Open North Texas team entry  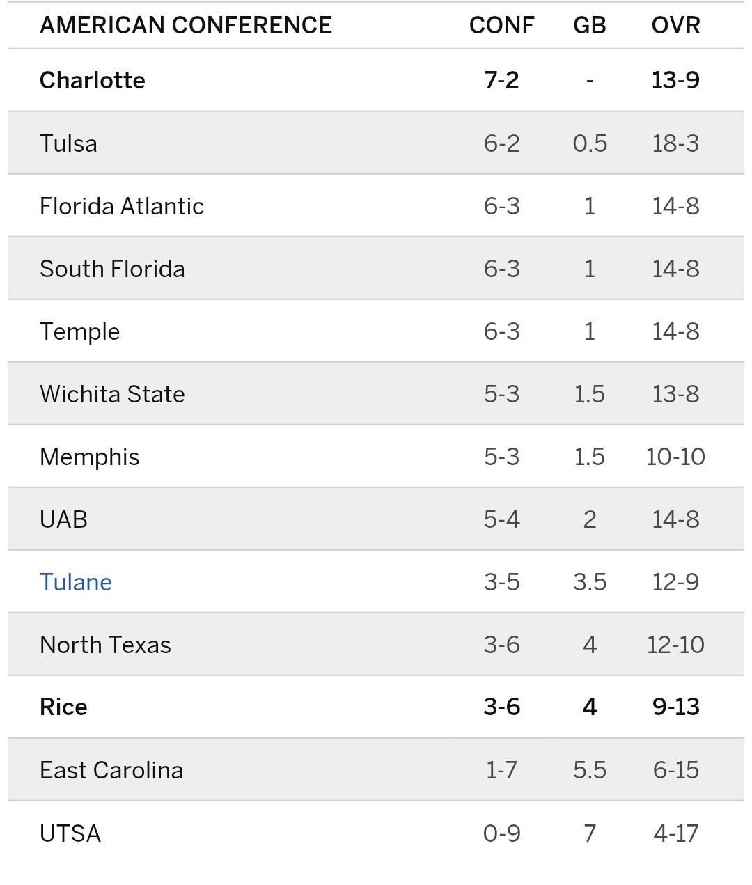(x=105, y=645)
